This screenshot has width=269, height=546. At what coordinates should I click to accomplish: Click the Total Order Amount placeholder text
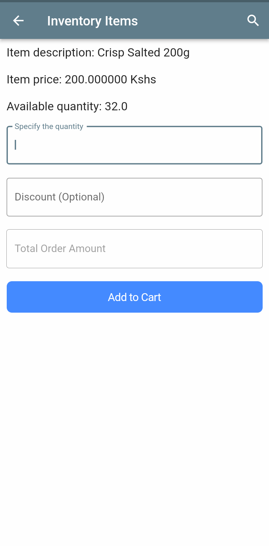point(60,249)
